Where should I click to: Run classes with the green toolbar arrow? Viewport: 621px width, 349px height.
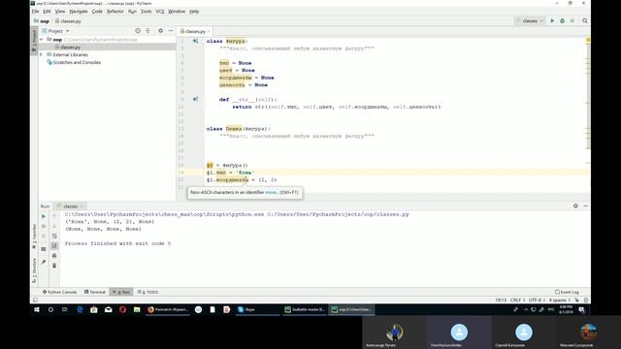pyautogui.click(x=552, y=21)
